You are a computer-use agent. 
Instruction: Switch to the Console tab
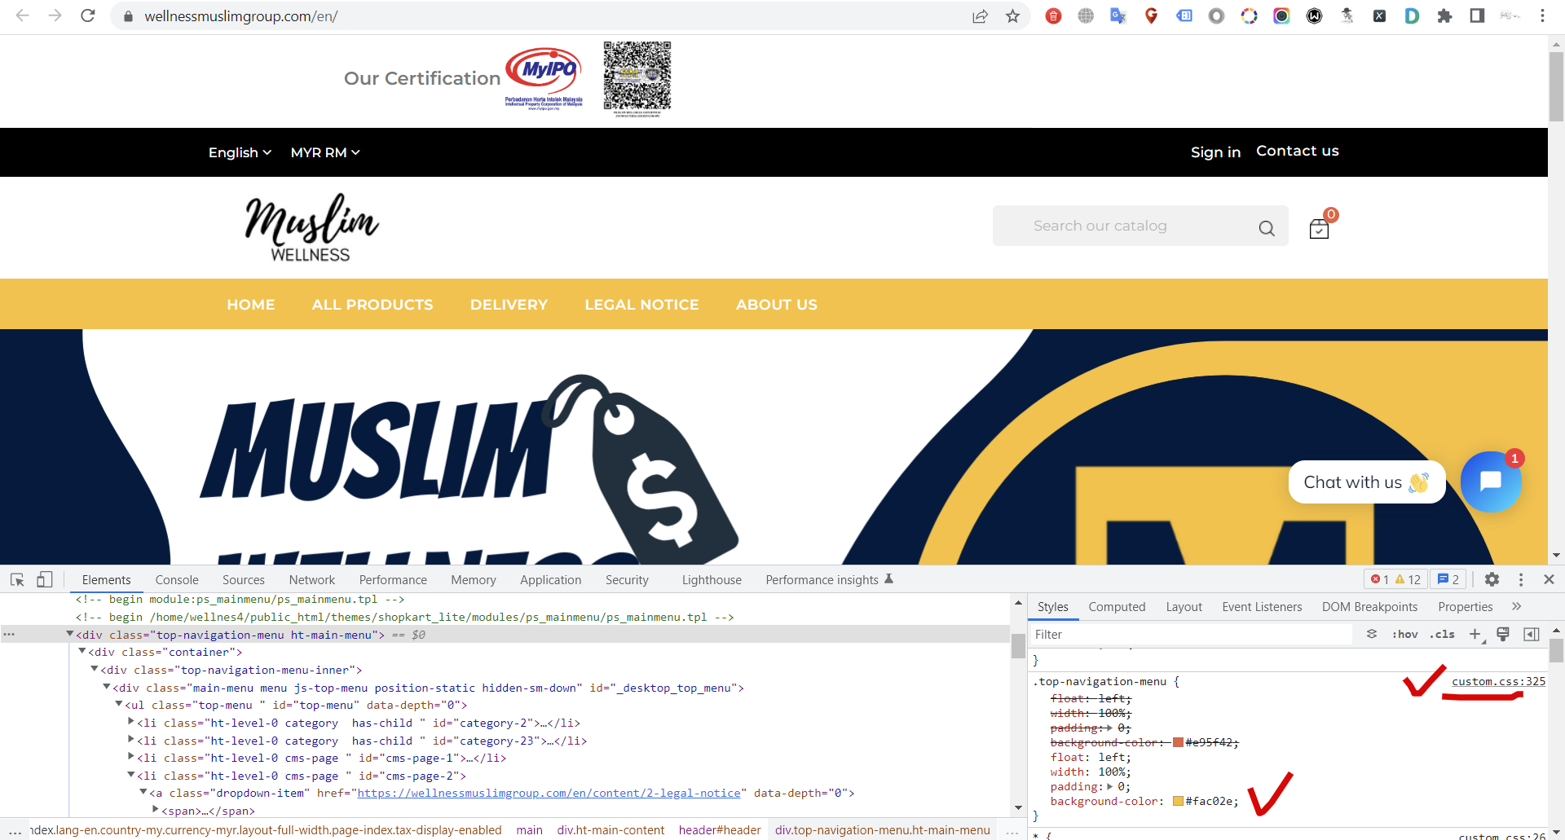[x=177, y=579]
